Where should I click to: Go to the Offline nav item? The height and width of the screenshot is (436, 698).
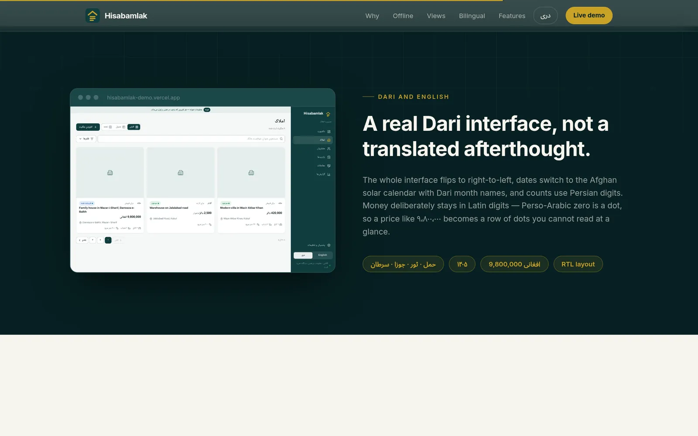click(403, 16)
